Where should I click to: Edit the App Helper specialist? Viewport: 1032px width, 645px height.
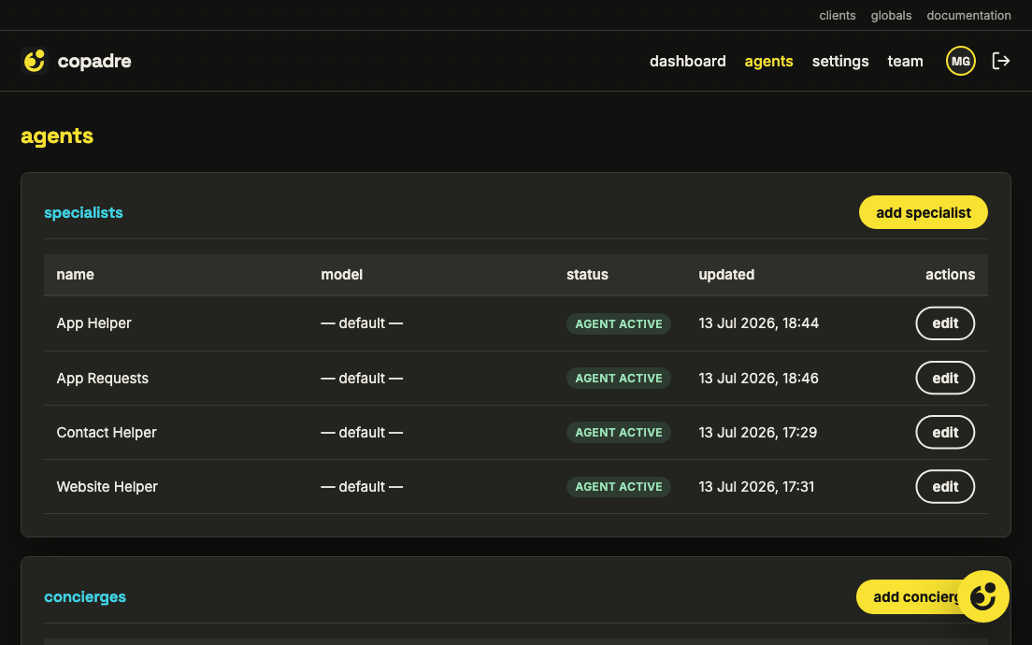(944, 323)
